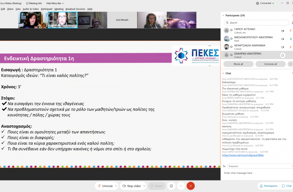
Task: Open the Breakout Sessions menu
Action: point(75,9)
